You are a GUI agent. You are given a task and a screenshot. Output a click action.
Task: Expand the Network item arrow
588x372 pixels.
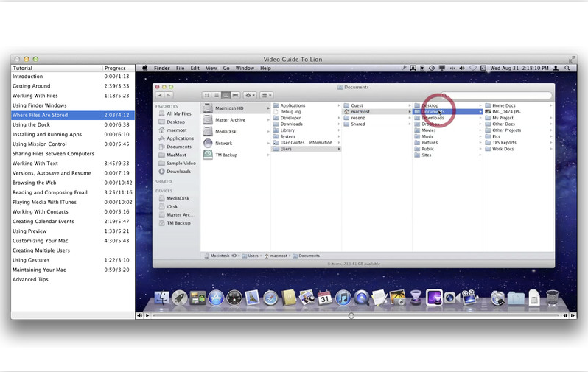268,143
